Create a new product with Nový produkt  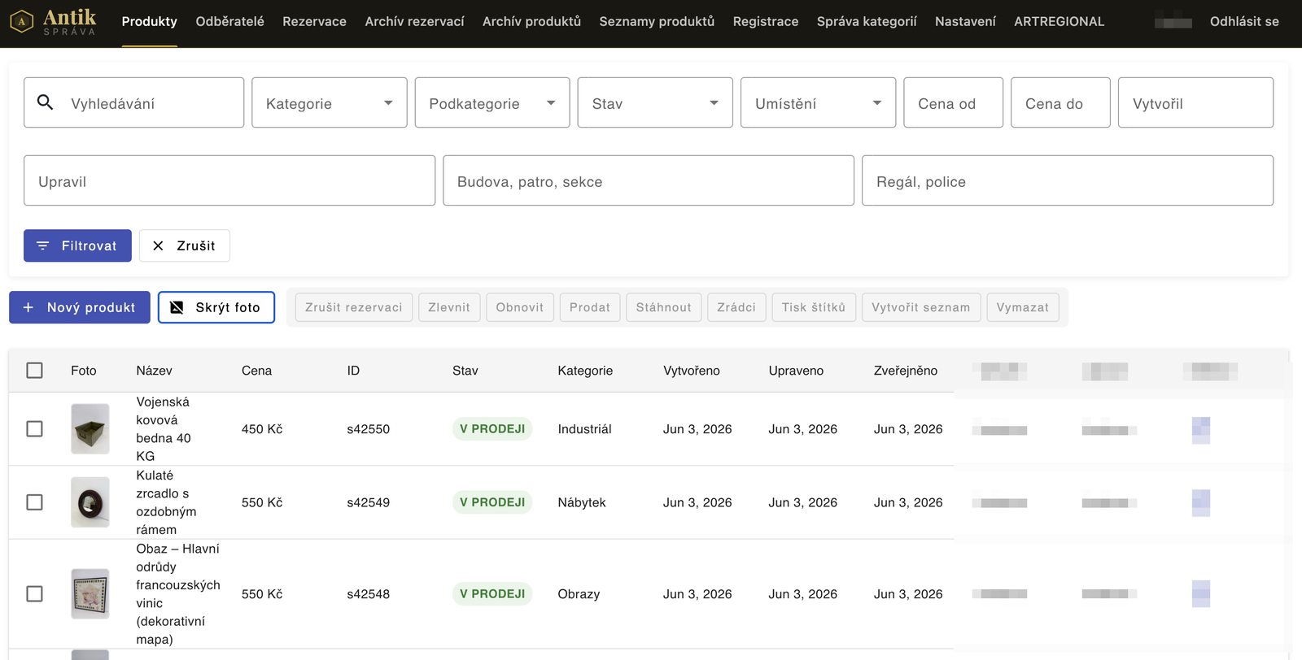(80, 307)
